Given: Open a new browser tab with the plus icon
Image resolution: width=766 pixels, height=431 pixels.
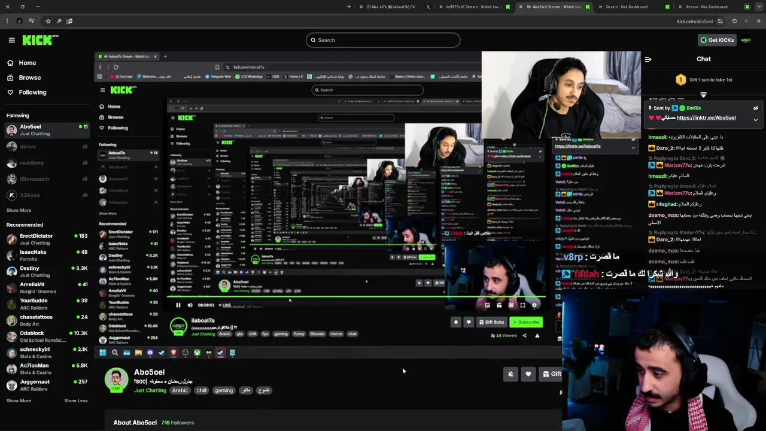Looking at the screenshot, I should (x=349, y=7).
